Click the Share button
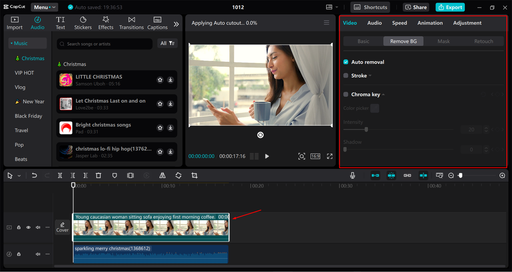 pos(415,7)
